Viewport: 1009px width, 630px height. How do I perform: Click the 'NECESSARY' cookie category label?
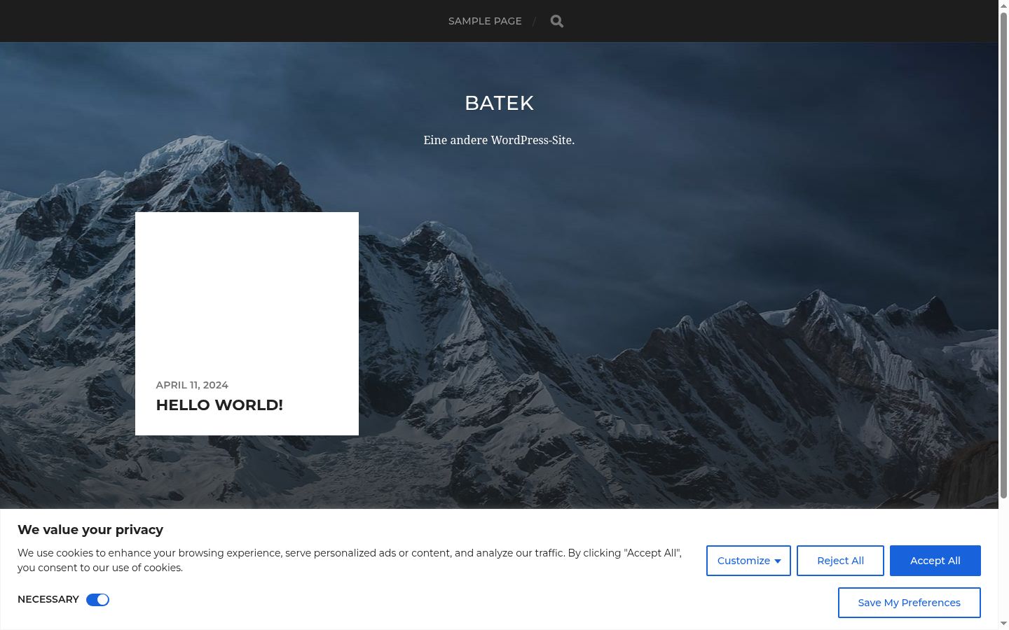pos(48,599)
